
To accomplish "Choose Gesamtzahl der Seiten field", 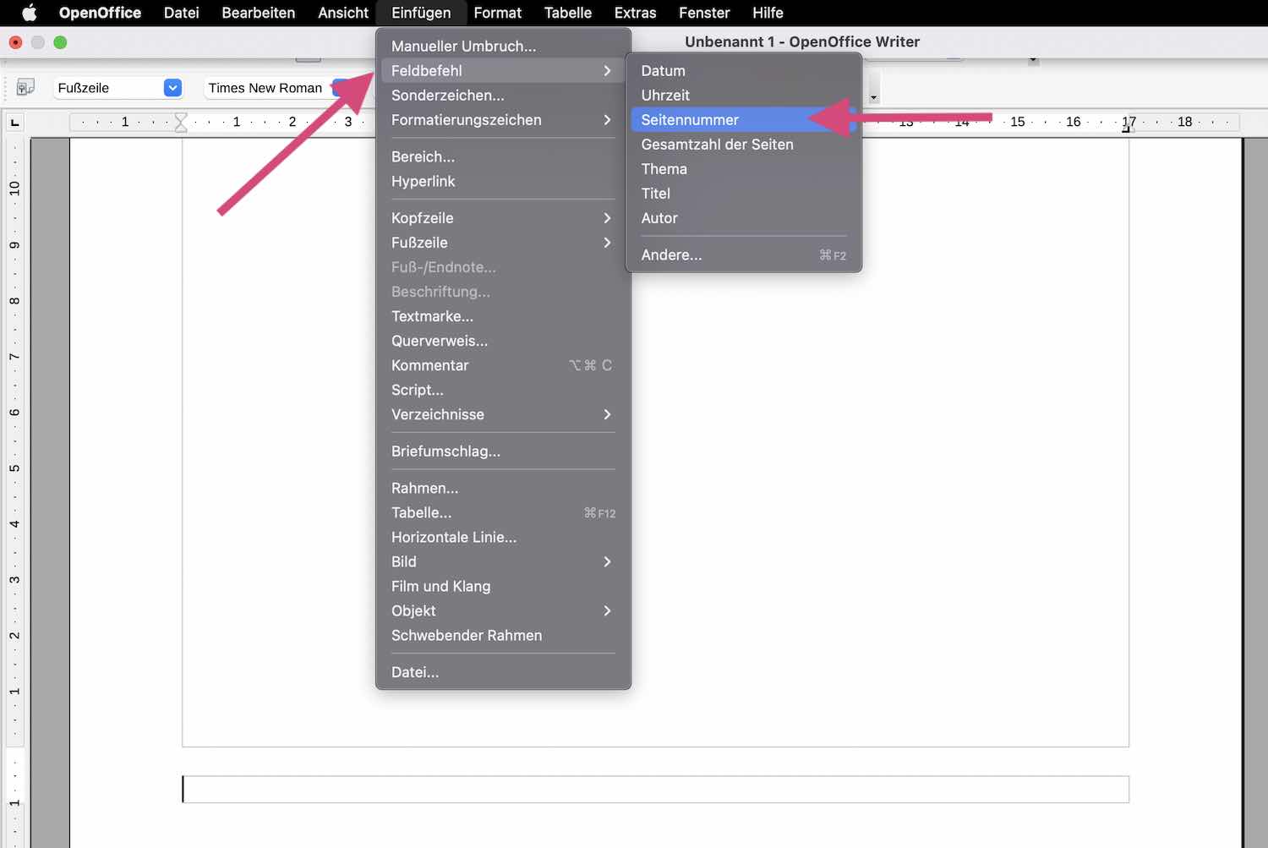I will (x=717, y=145).
